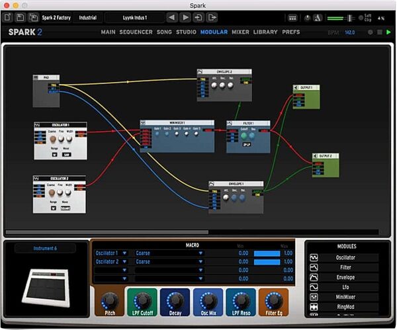The height and width of the screenshot is (330, 397).
Task: Click the Lyynk Indus 1 preset name
Action: (135, 18)
